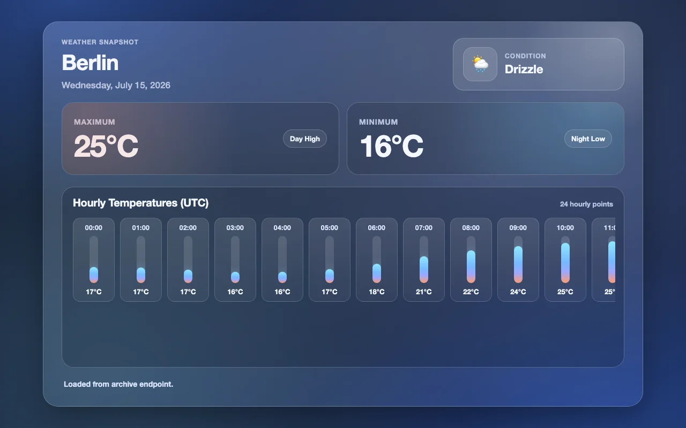The height and width of the screenshot is (428, 686).
Task: Select the large 25°C maximum temperature
Action: pyautogui.click(x=106, y=146)
